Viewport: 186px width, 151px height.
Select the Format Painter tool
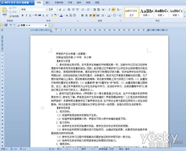(x=14, y=16)
